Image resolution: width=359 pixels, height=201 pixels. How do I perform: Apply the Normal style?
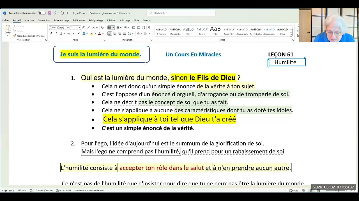tap(162, 31)
